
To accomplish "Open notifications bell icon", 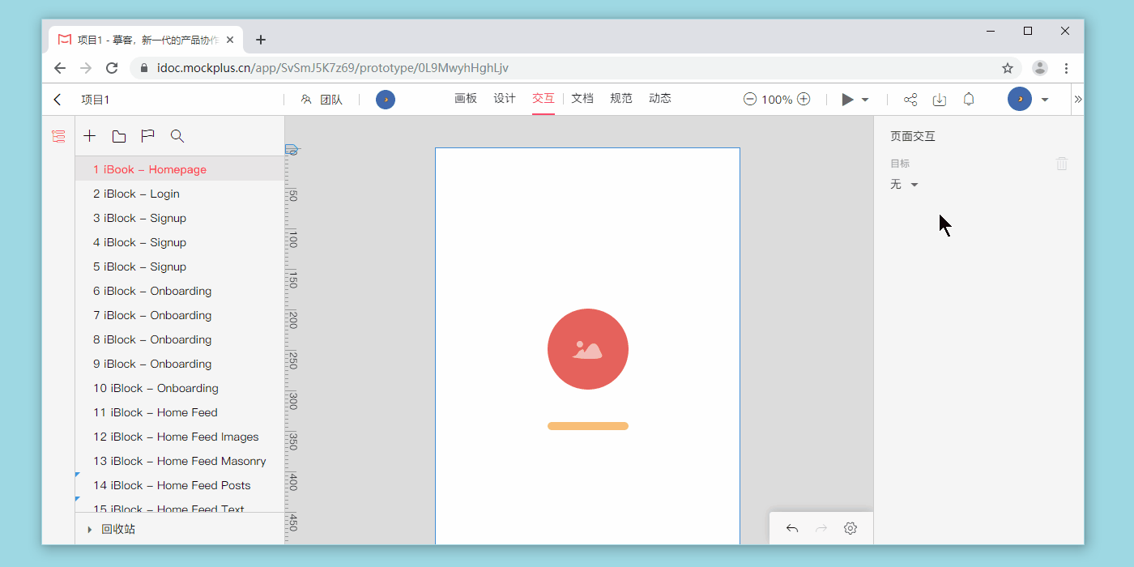I will pyautogui.click(x=969, y=100).
